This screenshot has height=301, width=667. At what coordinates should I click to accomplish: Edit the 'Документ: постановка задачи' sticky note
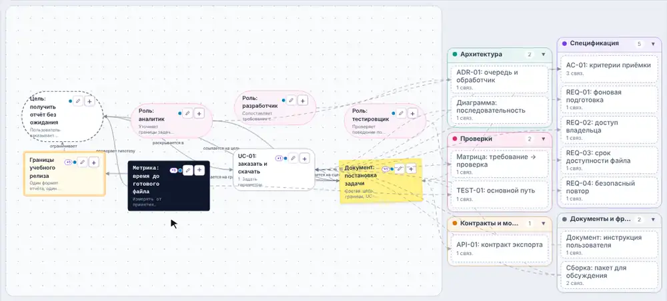(400, 169)
